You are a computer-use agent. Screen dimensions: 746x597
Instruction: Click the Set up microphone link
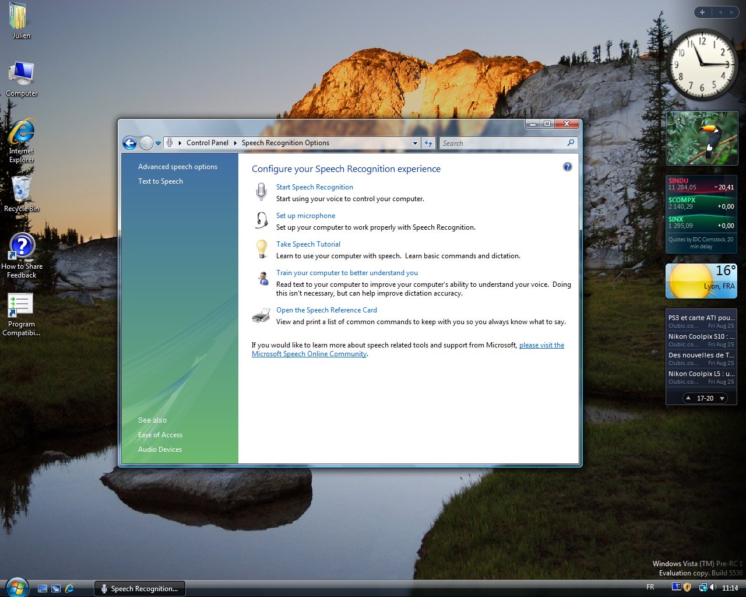(x=305, y=216)
